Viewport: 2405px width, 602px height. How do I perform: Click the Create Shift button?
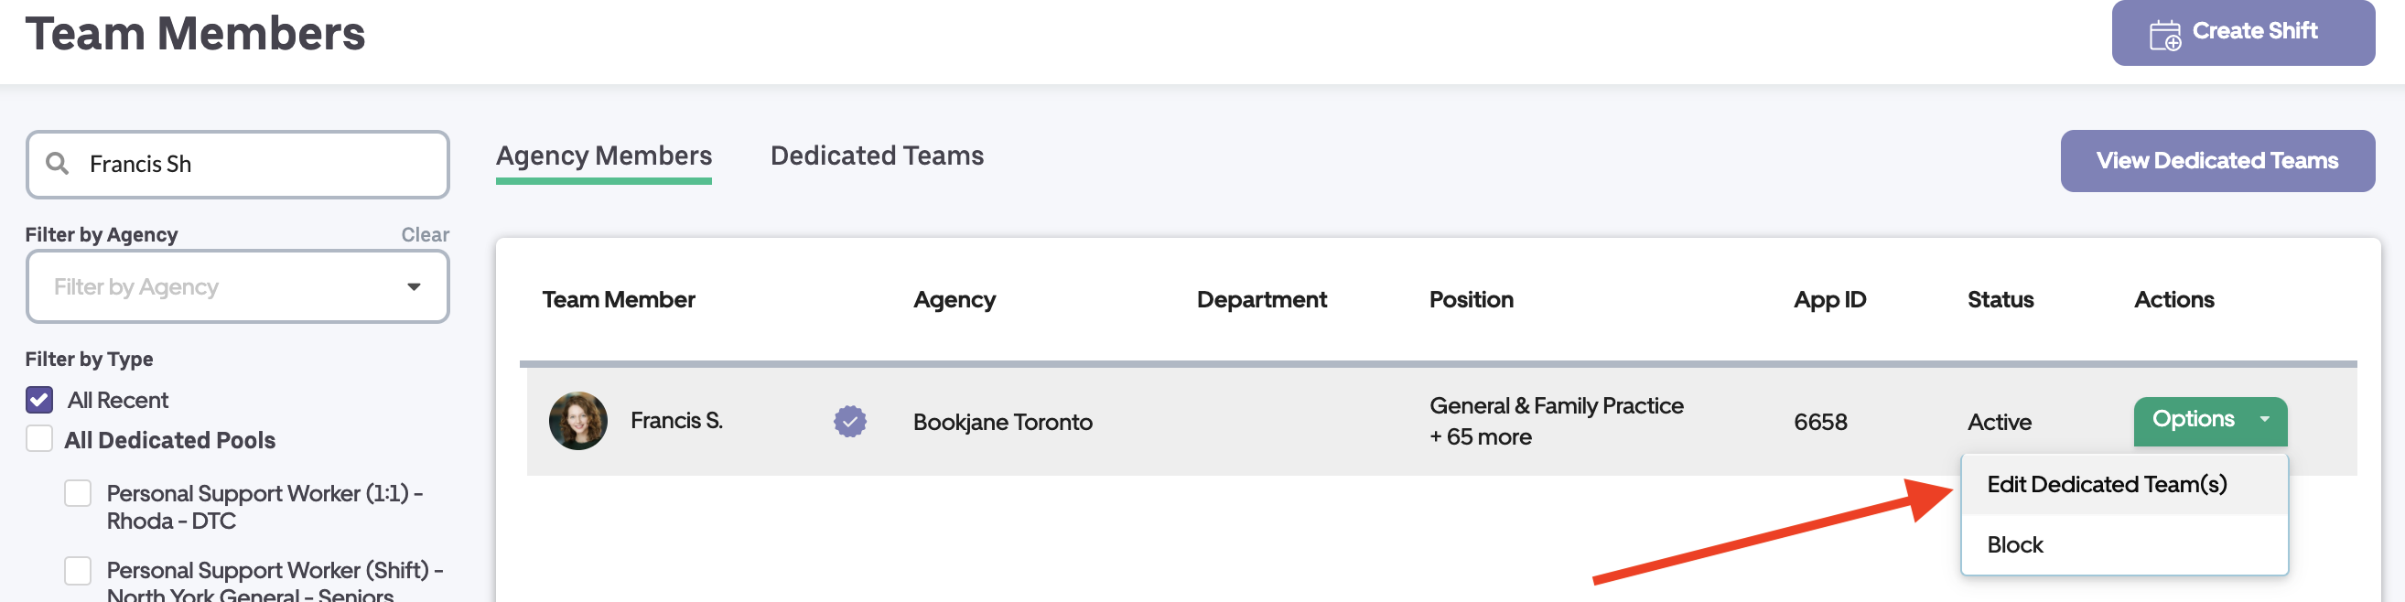coord(2242,33)
